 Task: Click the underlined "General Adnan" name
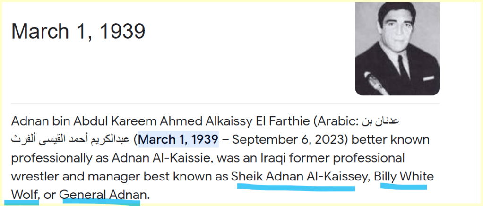[x=102, y=195]
